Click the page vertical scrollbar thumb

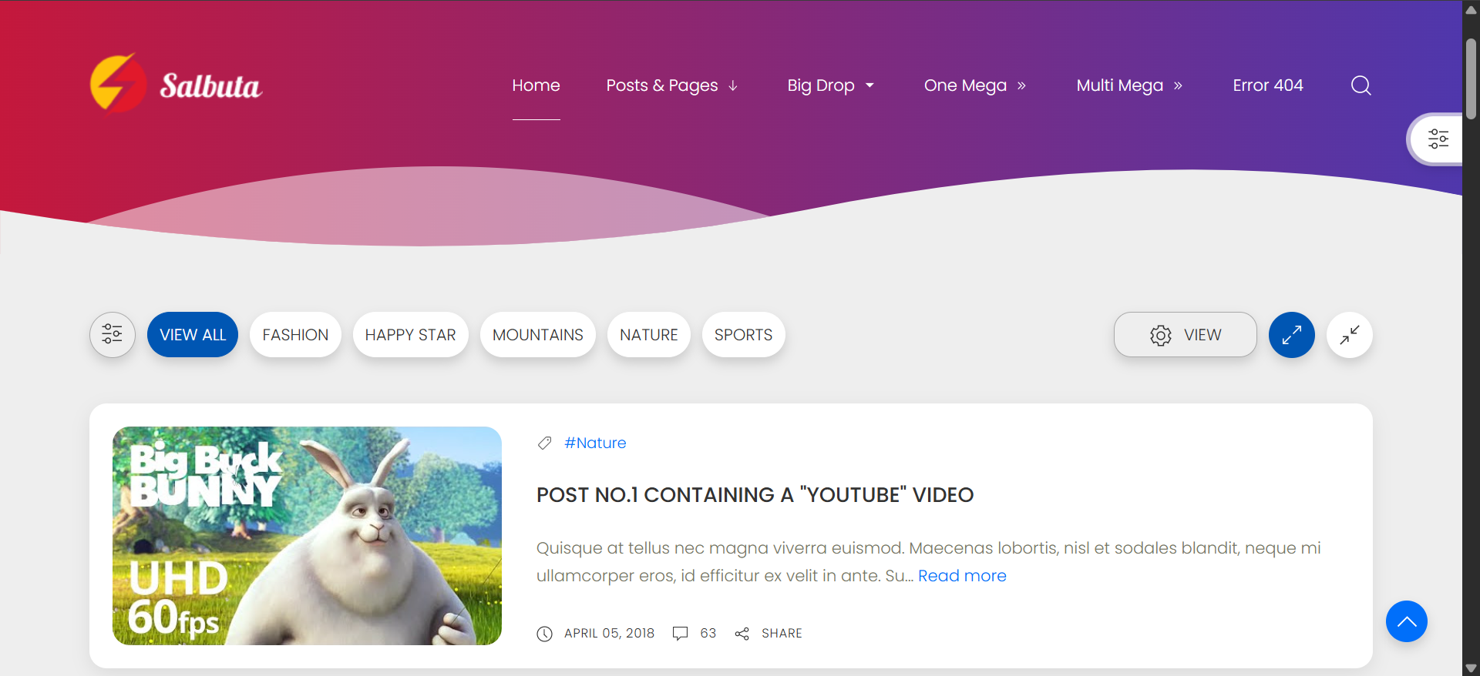(1471, 78)
